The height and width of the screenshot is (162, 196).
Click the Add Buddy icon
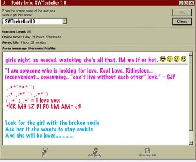point(95,152)
